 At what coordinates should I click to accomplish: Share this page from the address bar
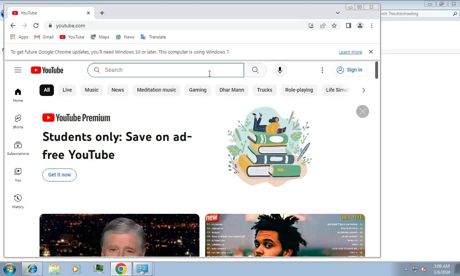(323, 26)
